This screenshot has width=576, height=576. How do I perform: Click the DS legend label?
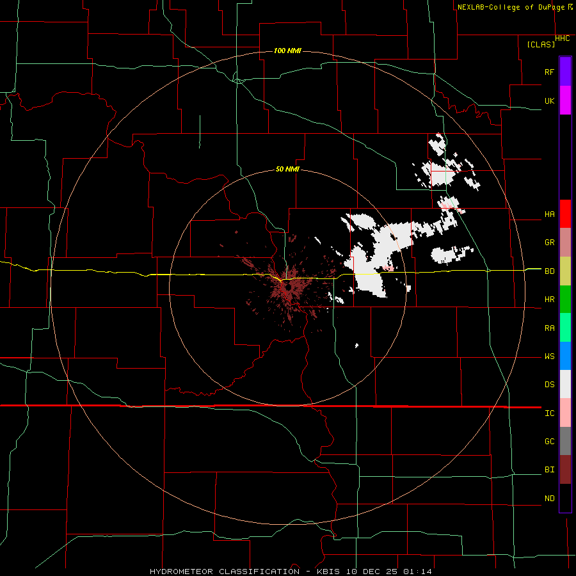549,385
